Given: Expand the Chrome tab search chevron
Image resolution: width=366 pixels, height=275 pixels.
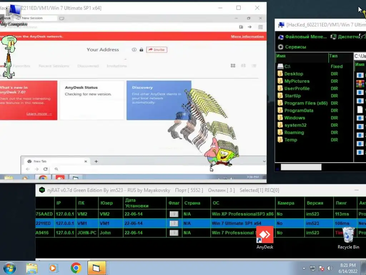Looking at the screenshot, I should point(264,161).
